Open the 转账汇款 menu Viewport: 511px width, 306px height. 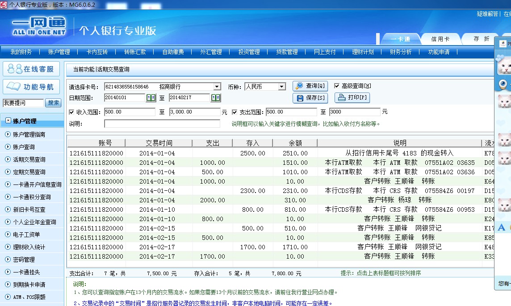point(135,52)
